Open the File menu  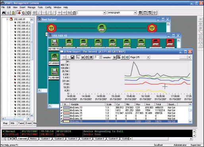click(x=3, y=8)
